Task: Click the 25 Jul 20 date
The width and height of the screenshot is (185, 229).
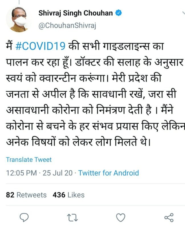Action: click(x=58, y=173)
